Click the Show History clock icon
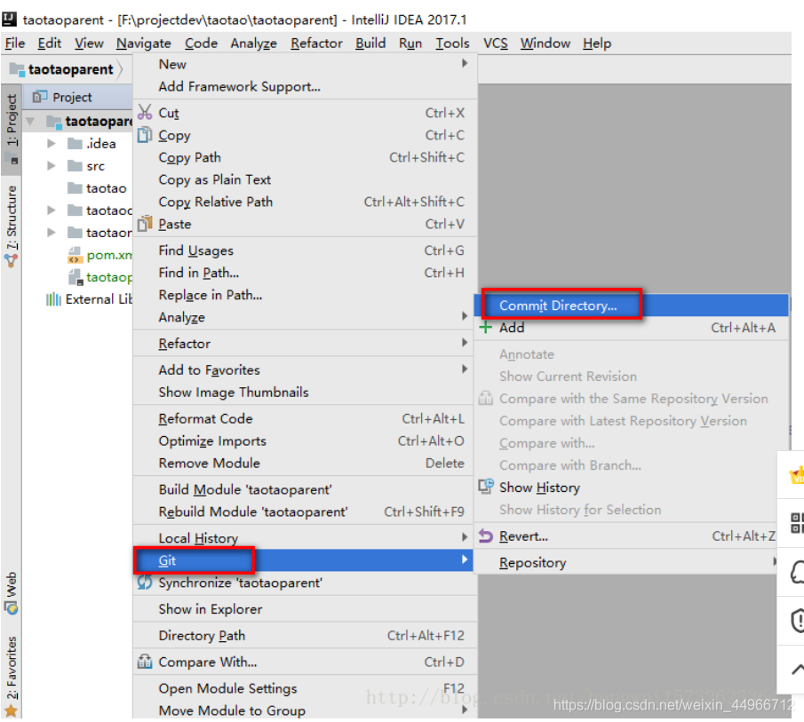804x722 pixels. click(x=486, y=487)
